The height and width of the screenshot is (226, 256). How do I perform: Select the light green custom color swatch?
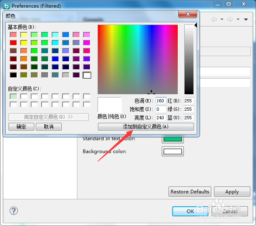[x=13, y=96]
